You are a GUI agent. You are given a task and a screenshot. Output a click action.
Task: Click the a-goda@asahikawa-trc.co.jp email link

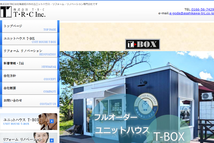tap(192, 13)
